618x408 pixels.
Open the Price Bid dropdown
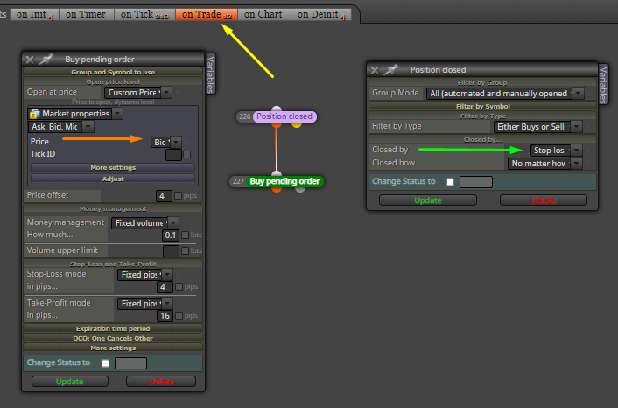coord(165,142)
